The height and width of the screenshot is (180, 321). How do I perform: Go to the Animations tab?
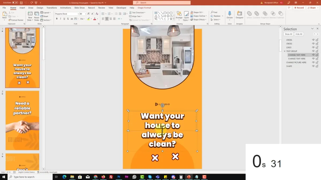66,8
